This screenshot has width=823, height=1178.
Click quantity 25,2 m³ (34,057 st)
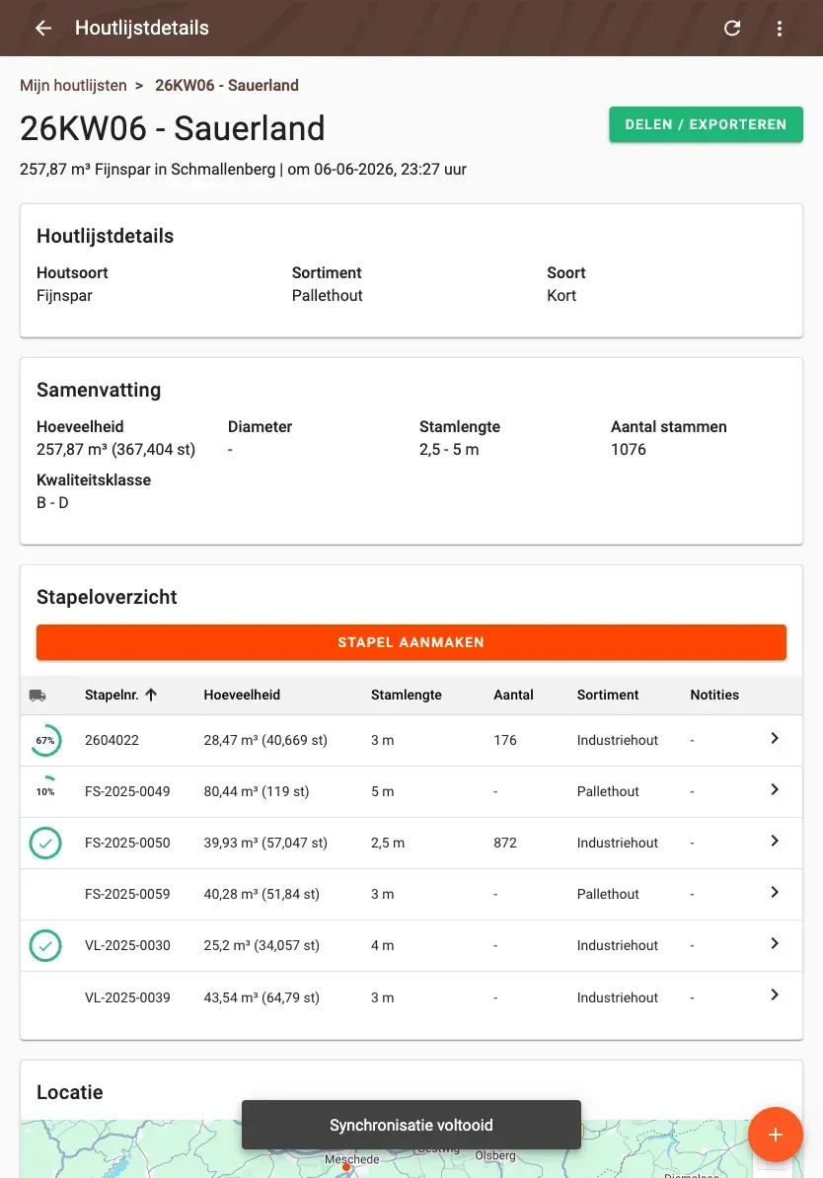pyautogui.click(x=262, y=945)
